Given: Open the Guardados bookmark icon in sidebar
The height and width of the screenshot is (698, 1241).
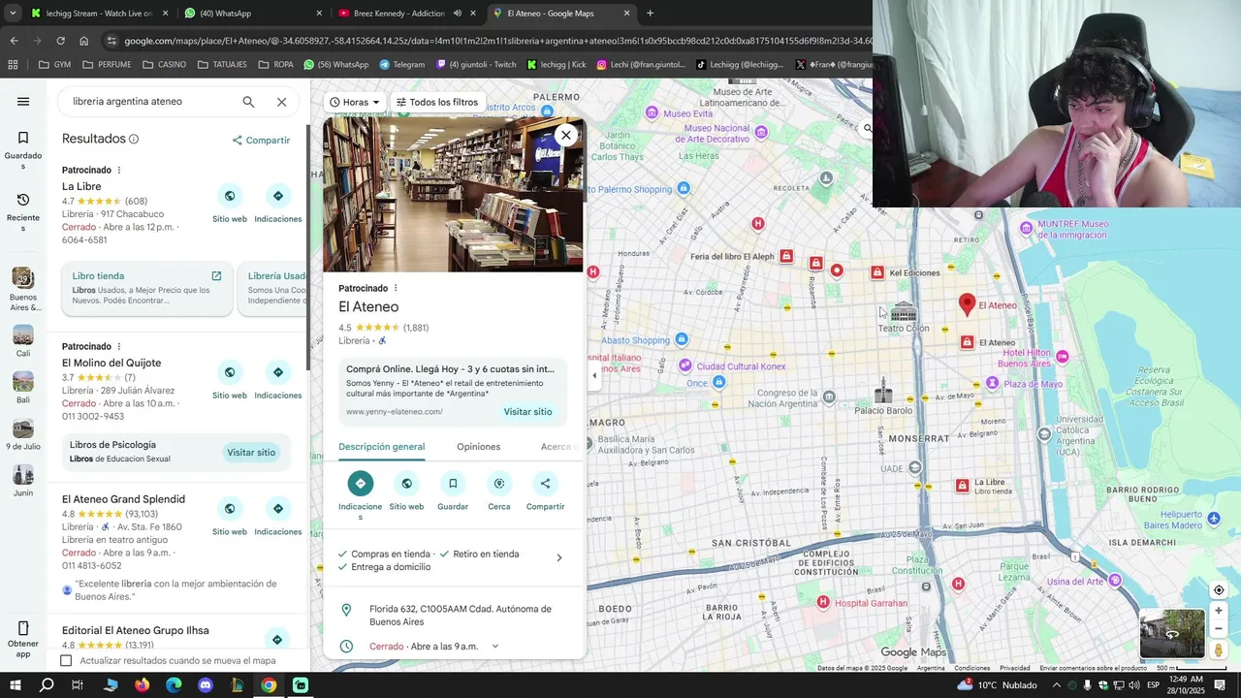Looking at the screenshot, I should tap(23, 138).
